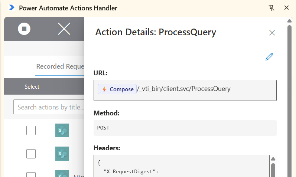Unpin the Actions Handler panel
Viewport: 296px width, 177px height.
[271, 8]
